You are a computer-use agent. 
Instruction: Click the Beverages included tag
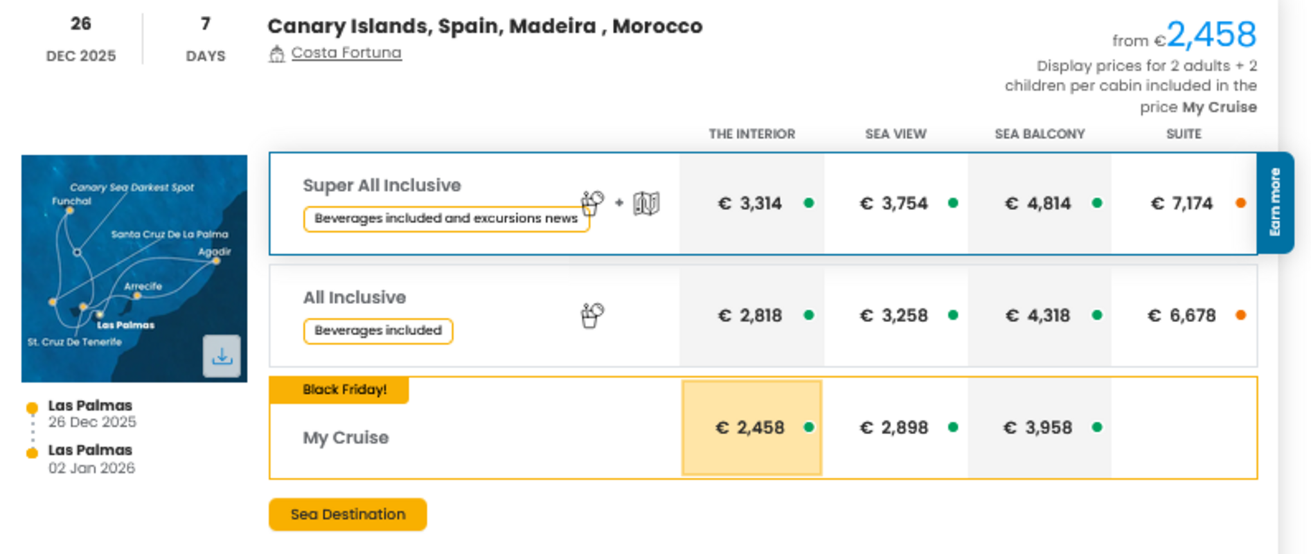[378, 330]
